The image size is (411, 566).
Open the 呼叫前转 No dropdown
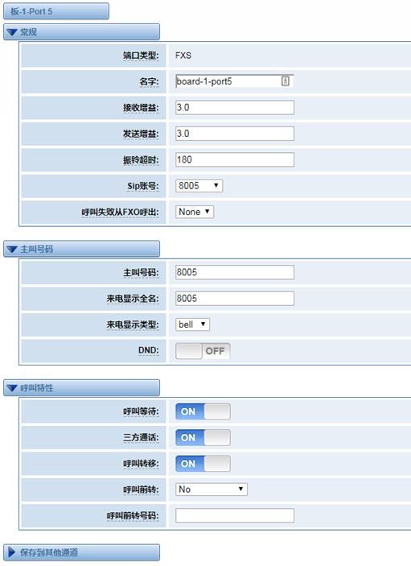(x=212, y=490)
